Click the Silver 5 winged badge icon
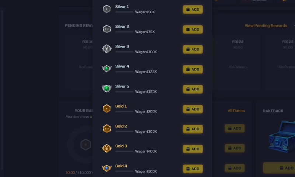The height and width of the screenshot is (177, 295). [x=107, y=89]
